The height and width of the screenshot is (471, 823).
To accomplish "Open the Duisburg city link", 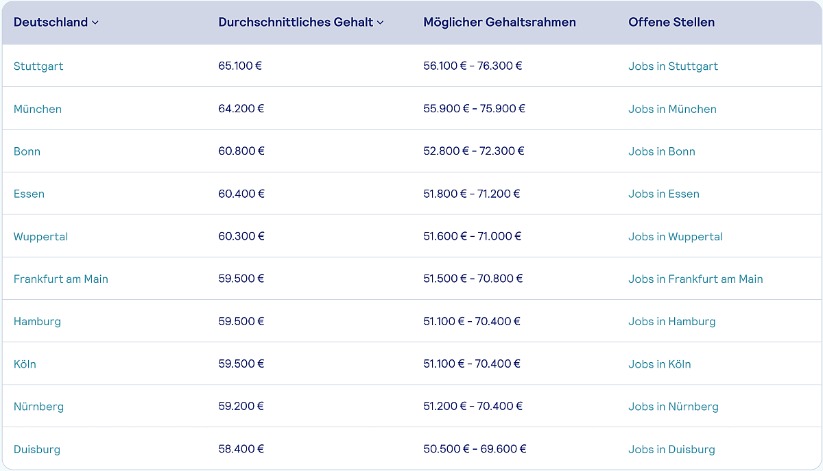I will coord(37,450).
